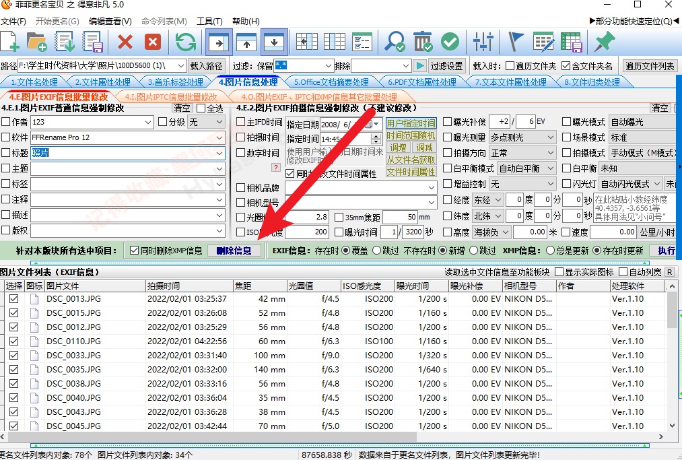Click the 过滤设置 button
The height and width of the screenshot is (460, 682).
tap(446, 66)
